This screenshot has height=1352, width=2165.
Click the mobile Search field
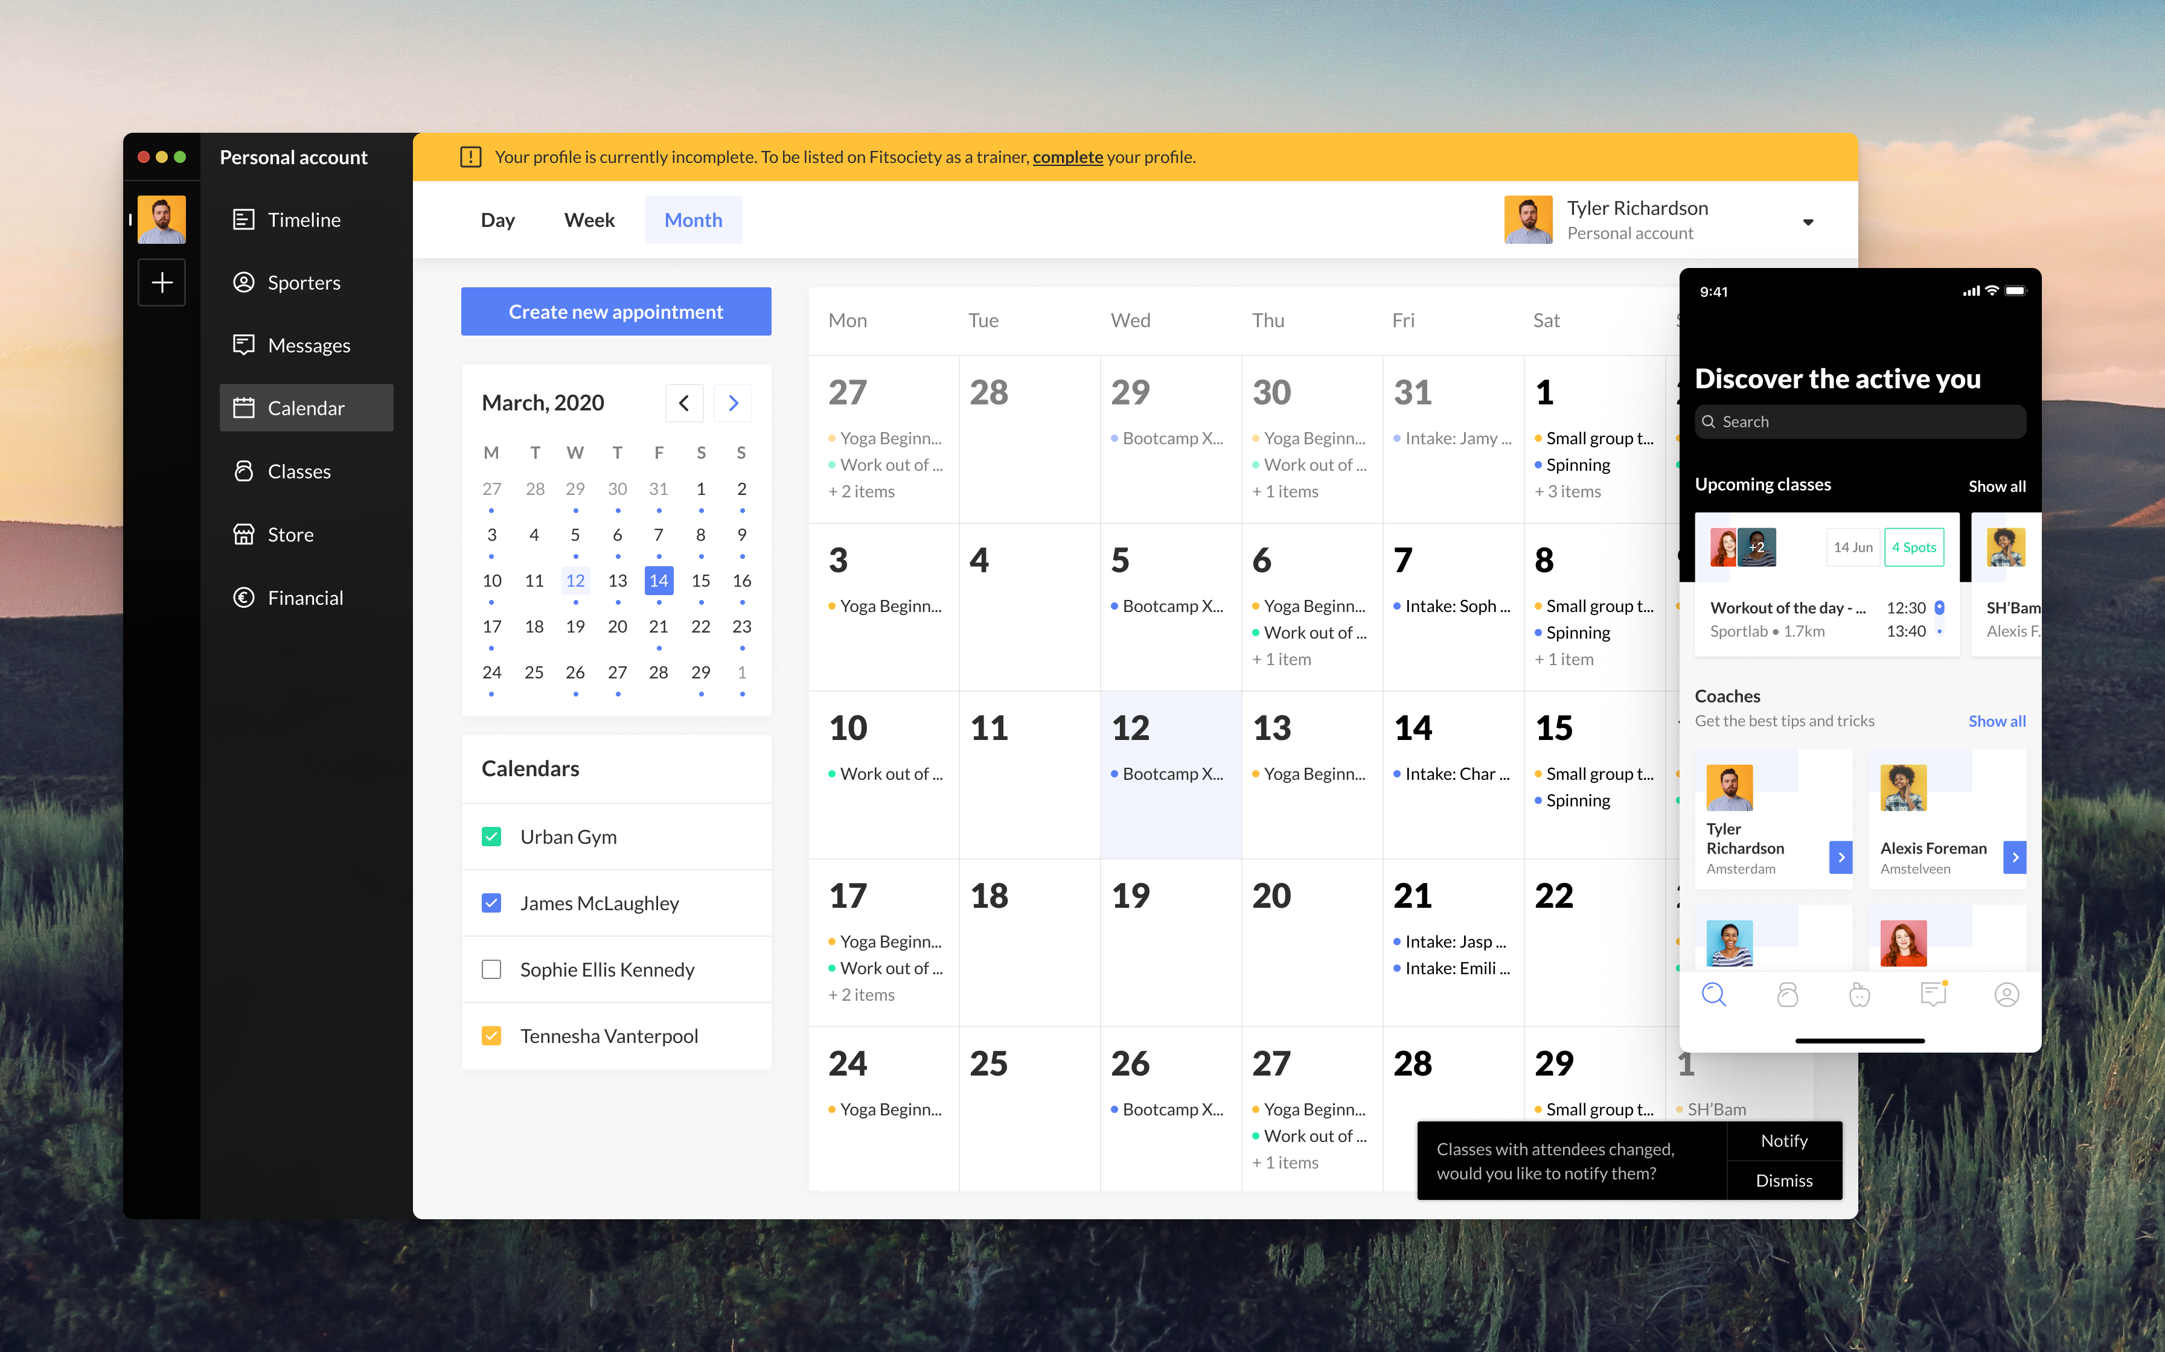pyautogui.click(x=1859, y=422)
